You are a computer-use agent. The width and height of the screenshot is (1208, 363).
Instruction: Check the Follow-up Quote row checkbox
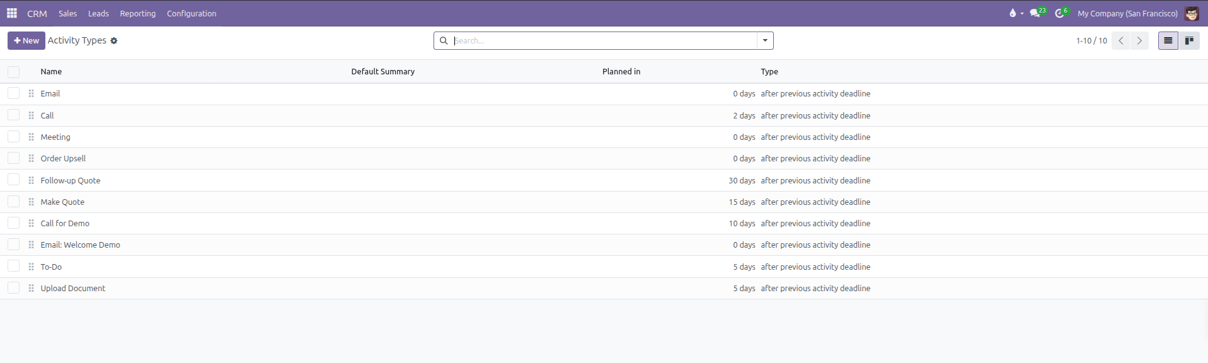click(x=14, y=180)
